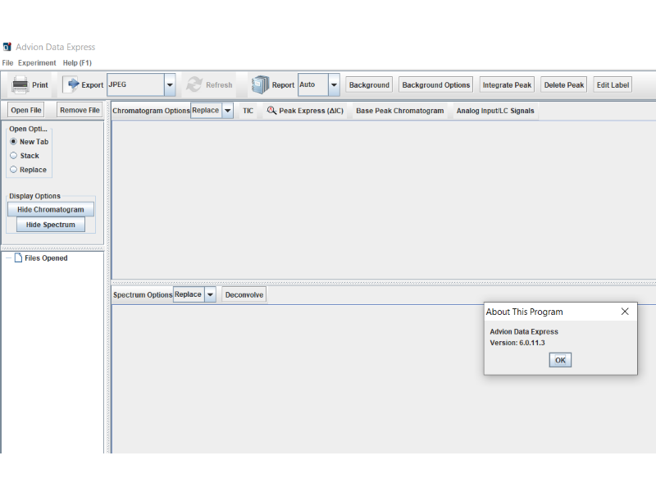Select the Stack open option
Image resolution: width=656 pixels, height=492 pixels.
tap(13, 156)
